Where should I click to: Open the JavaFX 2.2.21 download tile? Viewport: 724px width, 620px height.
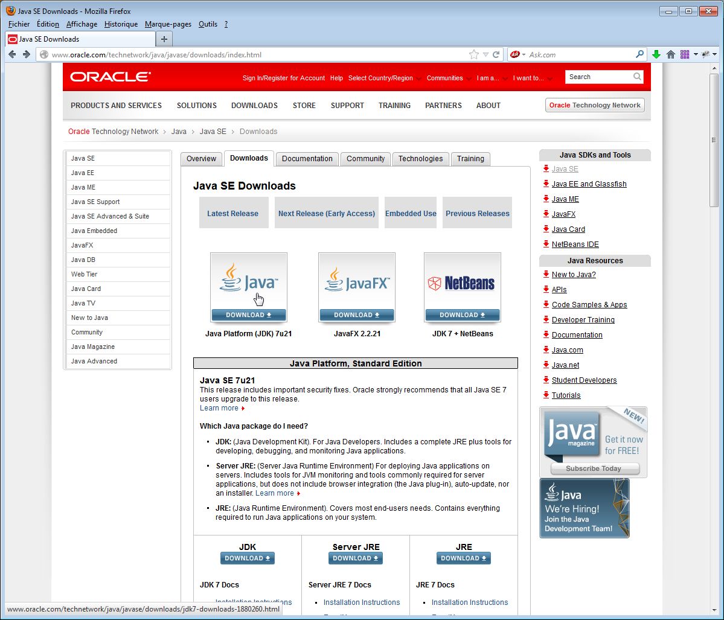(x=356, y=287)
